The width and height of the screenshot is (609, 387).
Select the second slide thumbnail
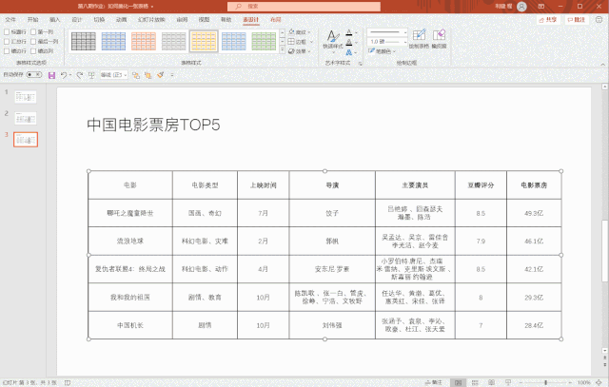[x=26, y=118]
